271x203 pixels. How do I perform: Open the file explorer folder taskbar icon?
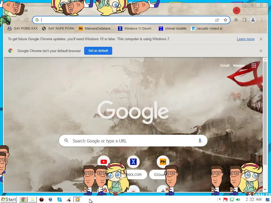click(x=33, y=200)
